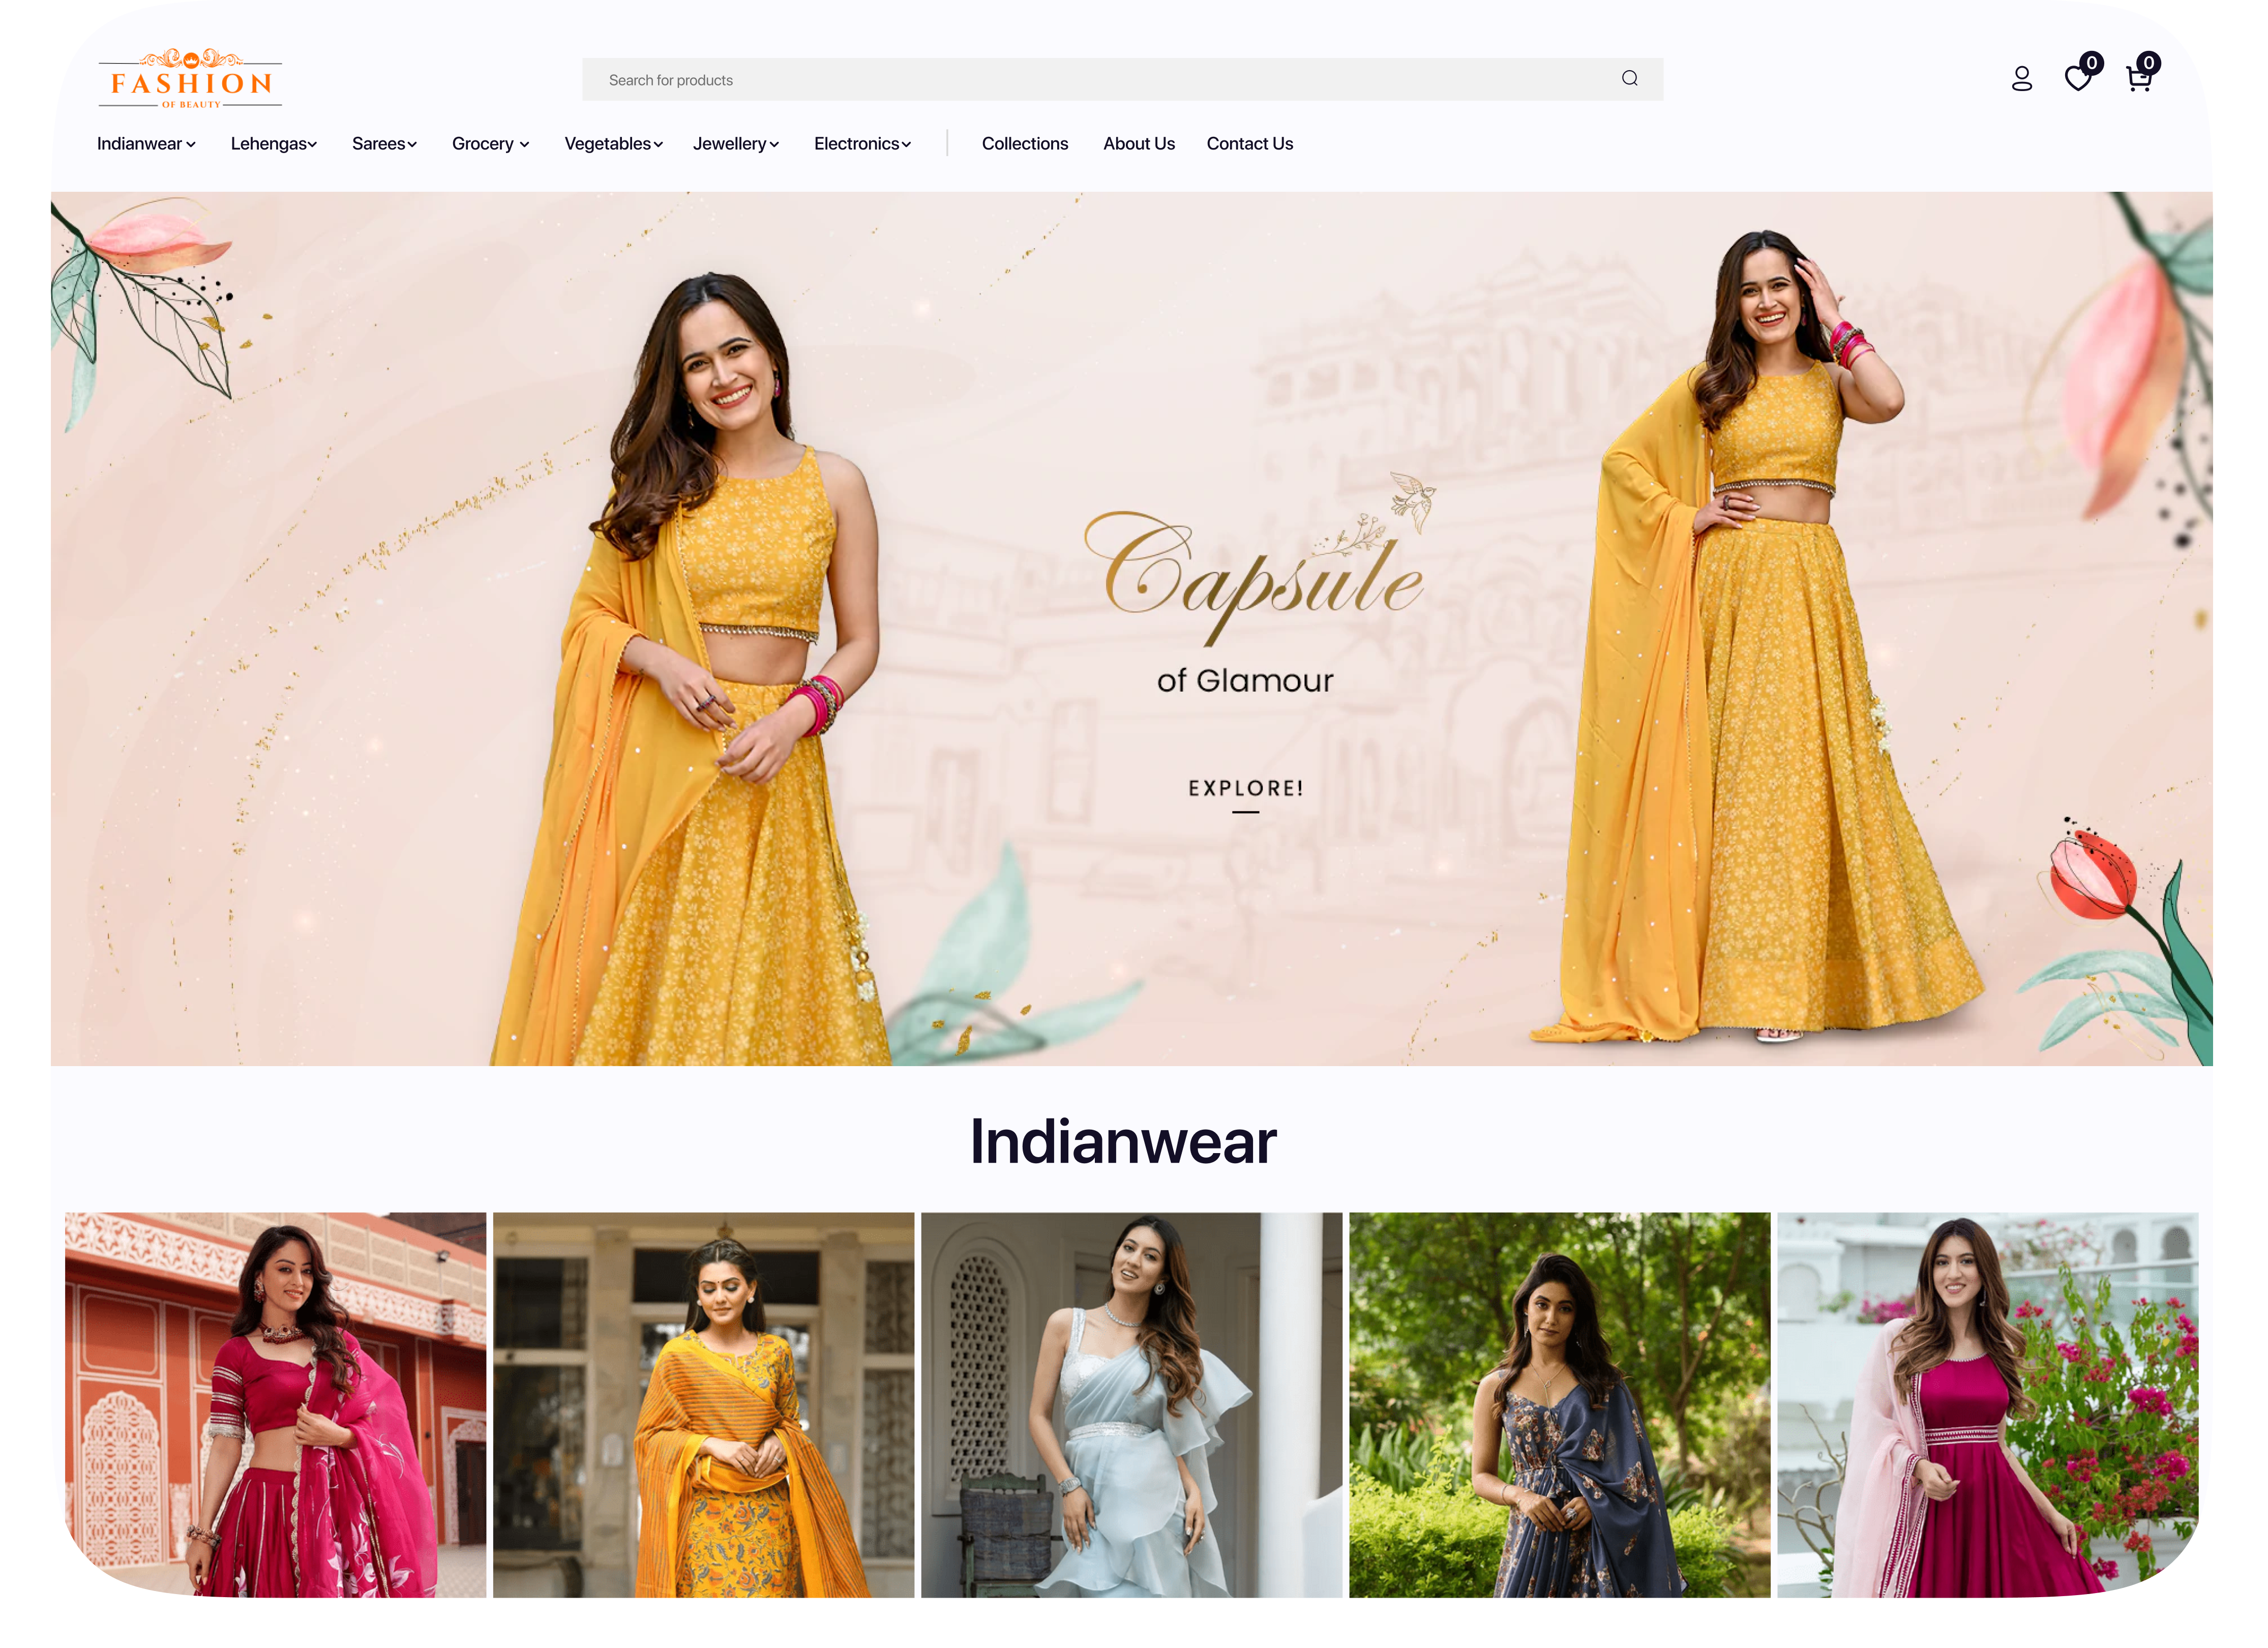Open the About Us page
The height and width of the screenshot is (1648, 2268).
(1138, 144)
